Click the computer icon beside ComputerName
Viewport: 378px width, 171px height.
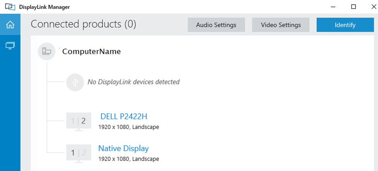point(47,51)
